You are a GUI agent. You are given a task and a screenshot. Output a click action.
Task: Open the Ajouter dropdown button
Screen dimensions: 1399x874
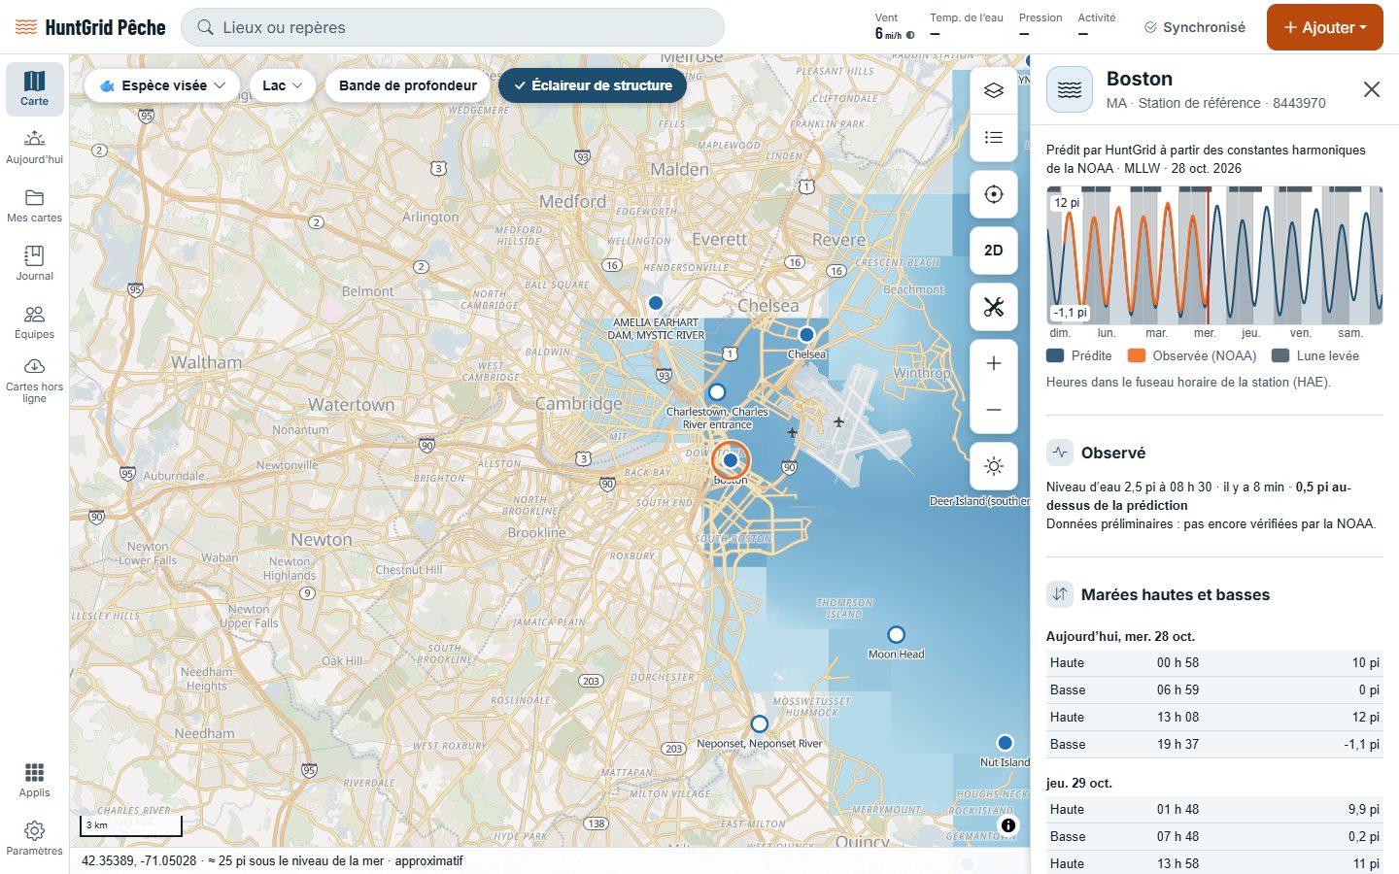[1325, 27]
